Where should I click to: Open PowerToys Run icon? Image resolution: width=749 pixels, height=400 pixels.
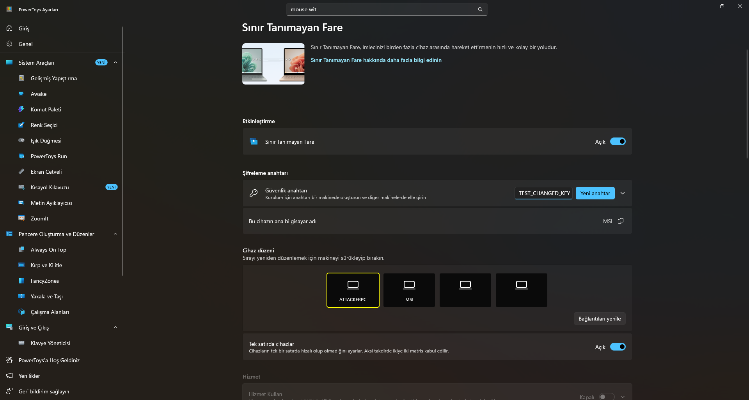click(21, 156)
